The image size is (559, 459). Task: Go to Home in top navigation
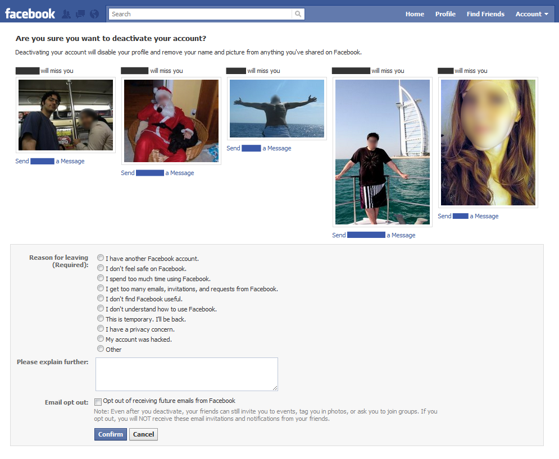pyautogui.click(x=415, y=14)
